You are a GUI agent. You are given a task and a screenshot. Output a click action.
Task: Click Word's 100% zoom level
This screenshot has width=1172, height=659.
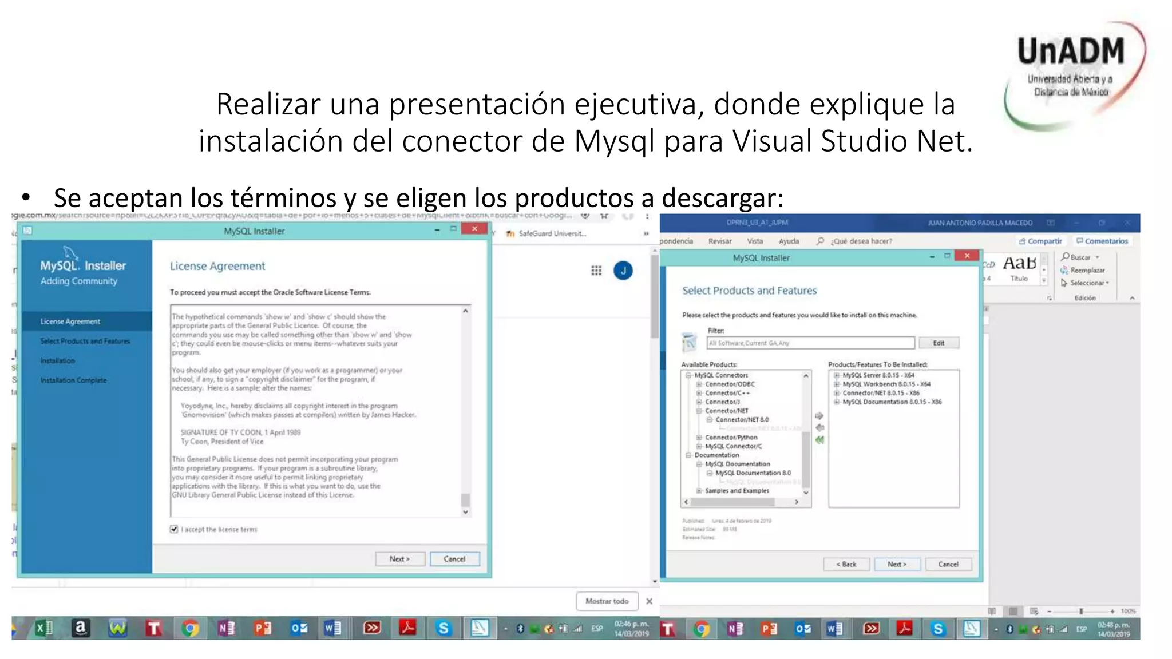[1128, 612]
